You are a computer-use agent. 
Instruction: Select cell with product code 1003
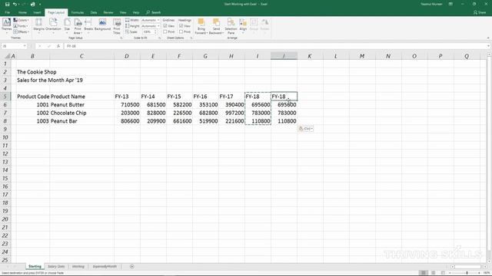click(x=33, y=121)
